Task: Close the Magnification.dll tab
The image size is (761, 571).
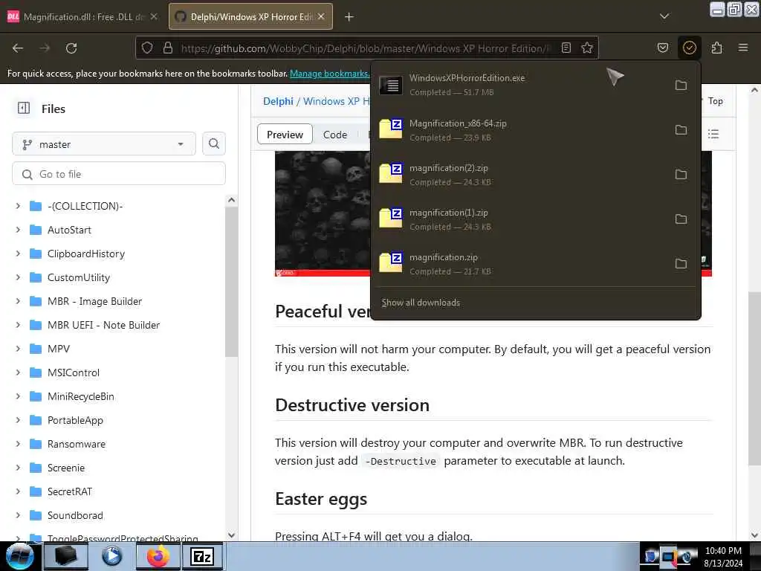Action: (x=154, y=16)
